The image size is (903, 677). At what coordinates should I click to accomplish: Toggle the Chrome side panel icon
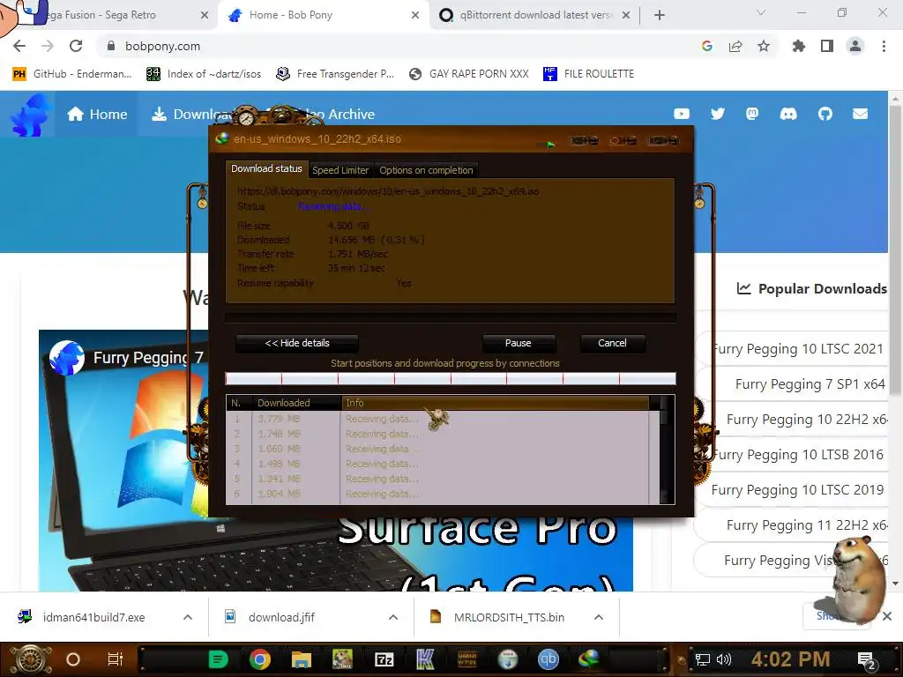[x=827, y=46]
